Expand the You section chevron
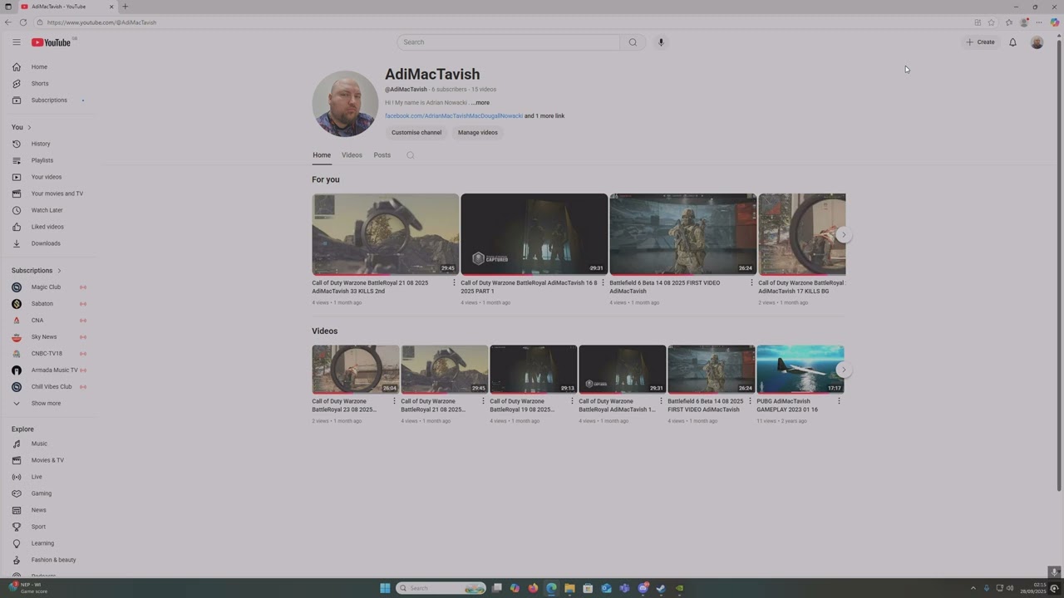Image resolution: width=1064 pixels, height=598 pixels. tap(29, 127)
